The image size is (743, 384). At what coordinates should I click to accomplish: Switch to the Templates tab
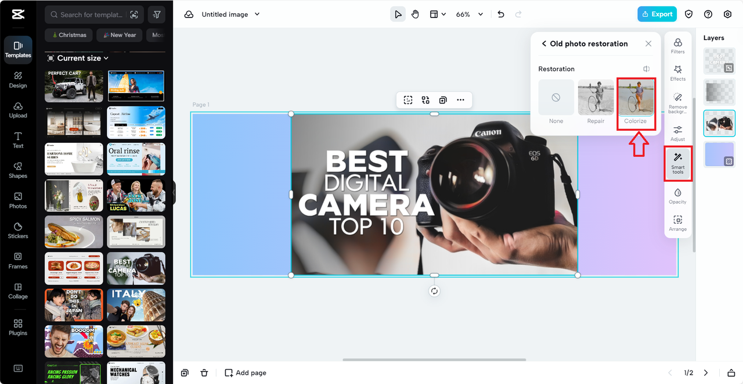(18, 49)
